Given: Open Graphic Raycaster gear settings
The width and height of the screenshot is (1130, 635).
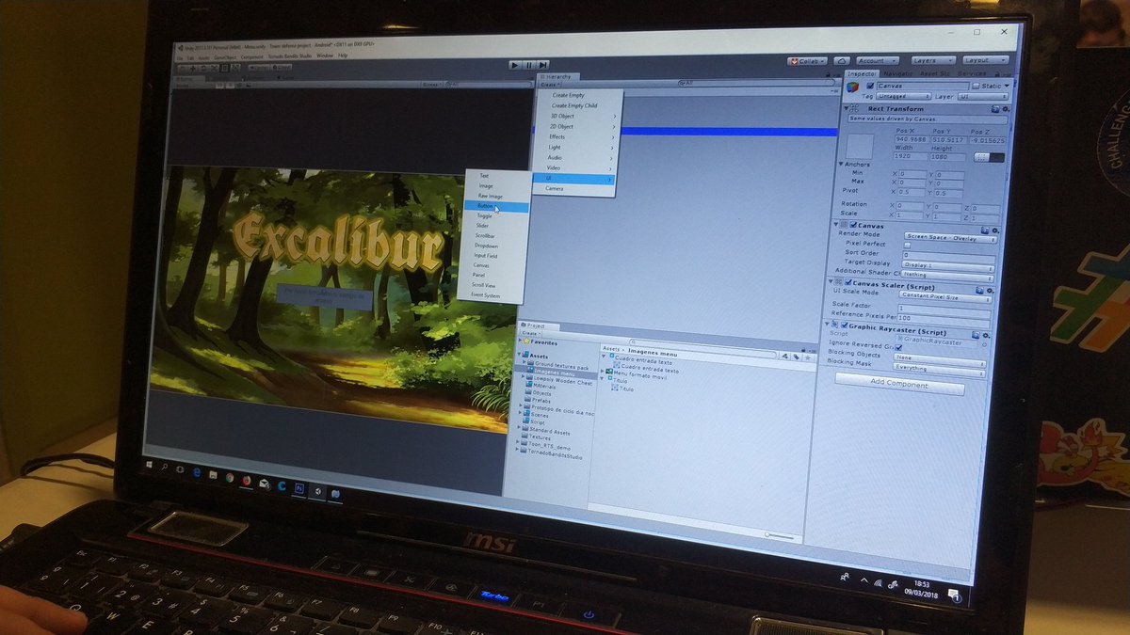Looking at the screenshot, I should point(986,336).
